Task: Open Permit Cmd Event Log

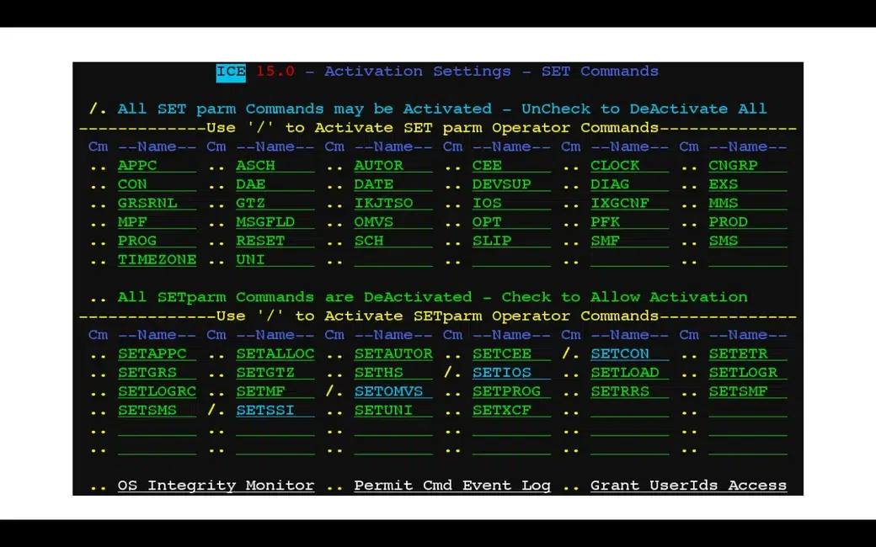Action: pos(452,486)
